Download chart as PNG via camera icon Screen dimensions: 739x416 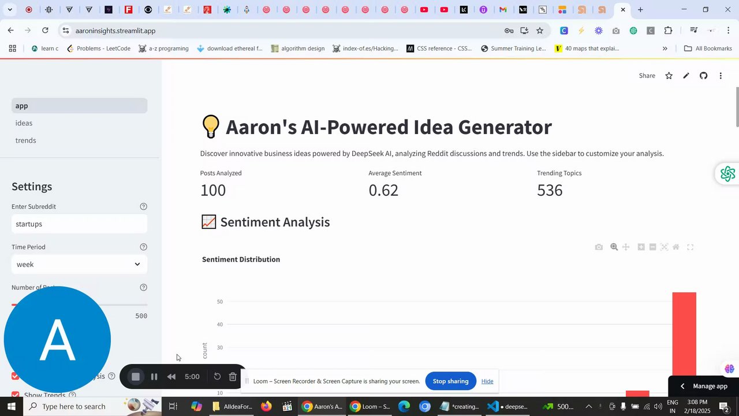599,247
